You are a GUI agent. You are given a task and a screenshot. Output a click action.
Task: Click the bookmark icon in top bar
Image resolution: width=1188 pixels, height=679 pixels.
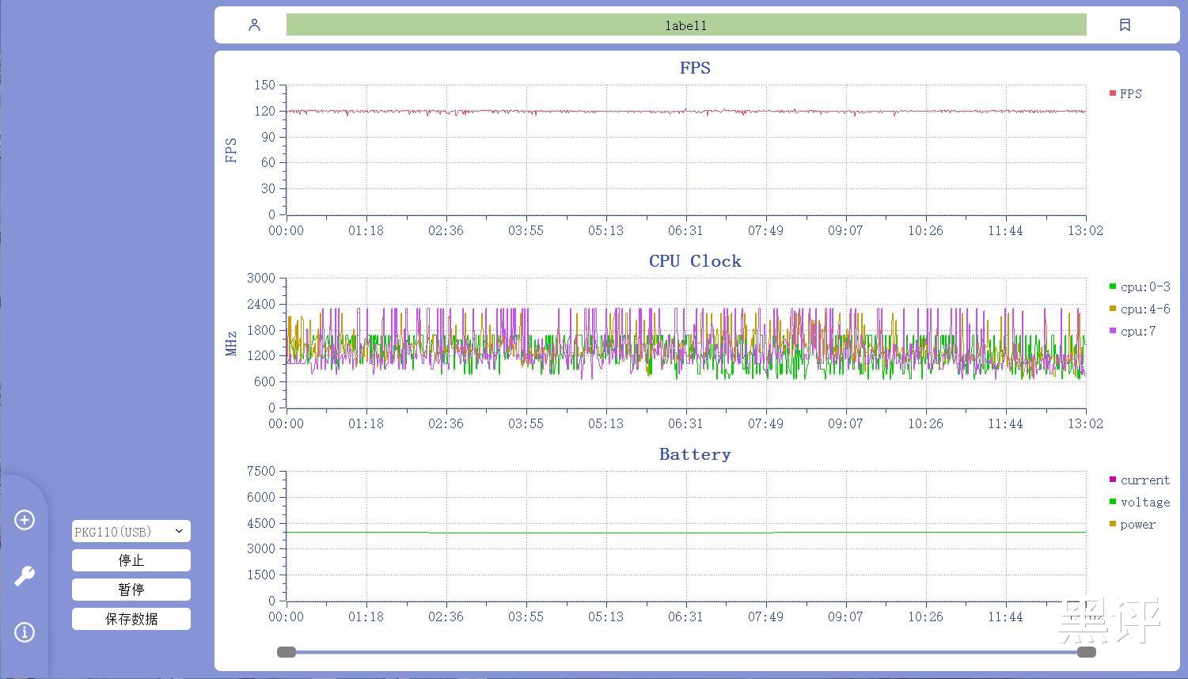[1125, 25]
